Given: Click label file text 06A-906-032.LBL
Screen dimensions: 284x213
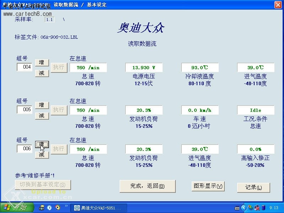Looking at the screenshot, I should click(59, 37).
